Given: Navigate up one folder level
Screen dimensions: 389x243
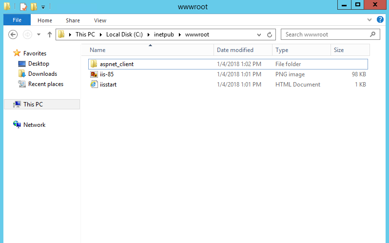Looking at the screenshot, I should pos(49,35).
